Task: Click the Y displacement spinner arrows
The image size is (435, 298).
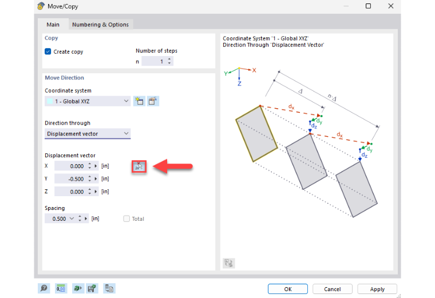Action: pos(90,179)
